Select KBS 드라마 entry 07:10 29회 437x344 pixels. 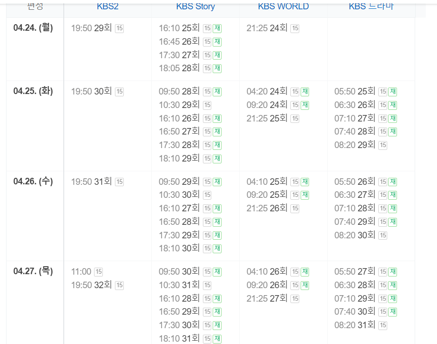click(355, 298)
